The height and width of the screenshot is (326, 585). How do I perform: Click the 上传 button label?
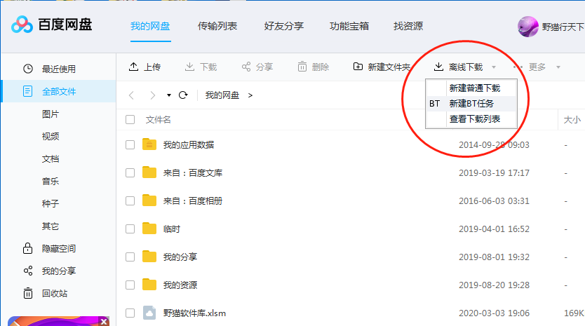(152, 67)
